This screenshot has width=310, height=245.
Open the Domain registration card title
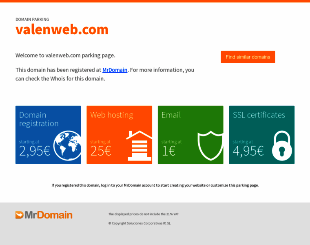39,119
